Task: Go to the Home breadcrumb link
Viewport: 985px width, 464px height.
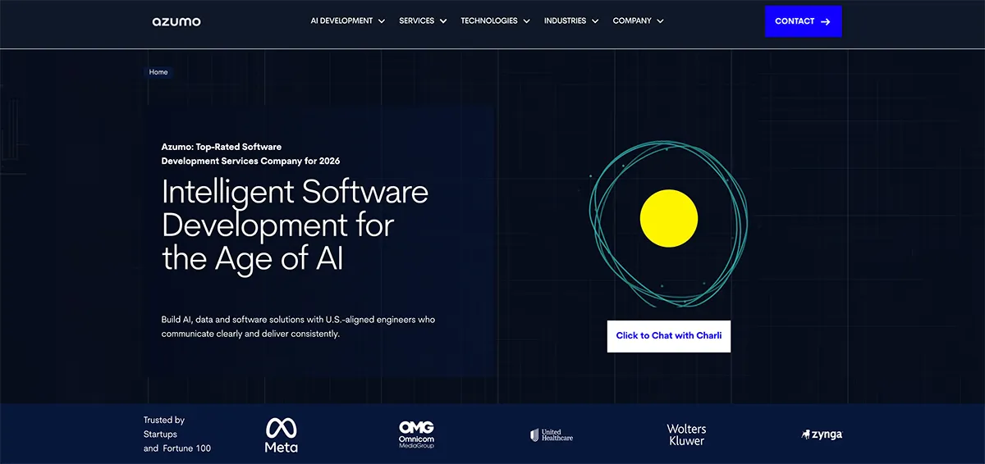Action: pyautogui.click(x=158, y=72)
